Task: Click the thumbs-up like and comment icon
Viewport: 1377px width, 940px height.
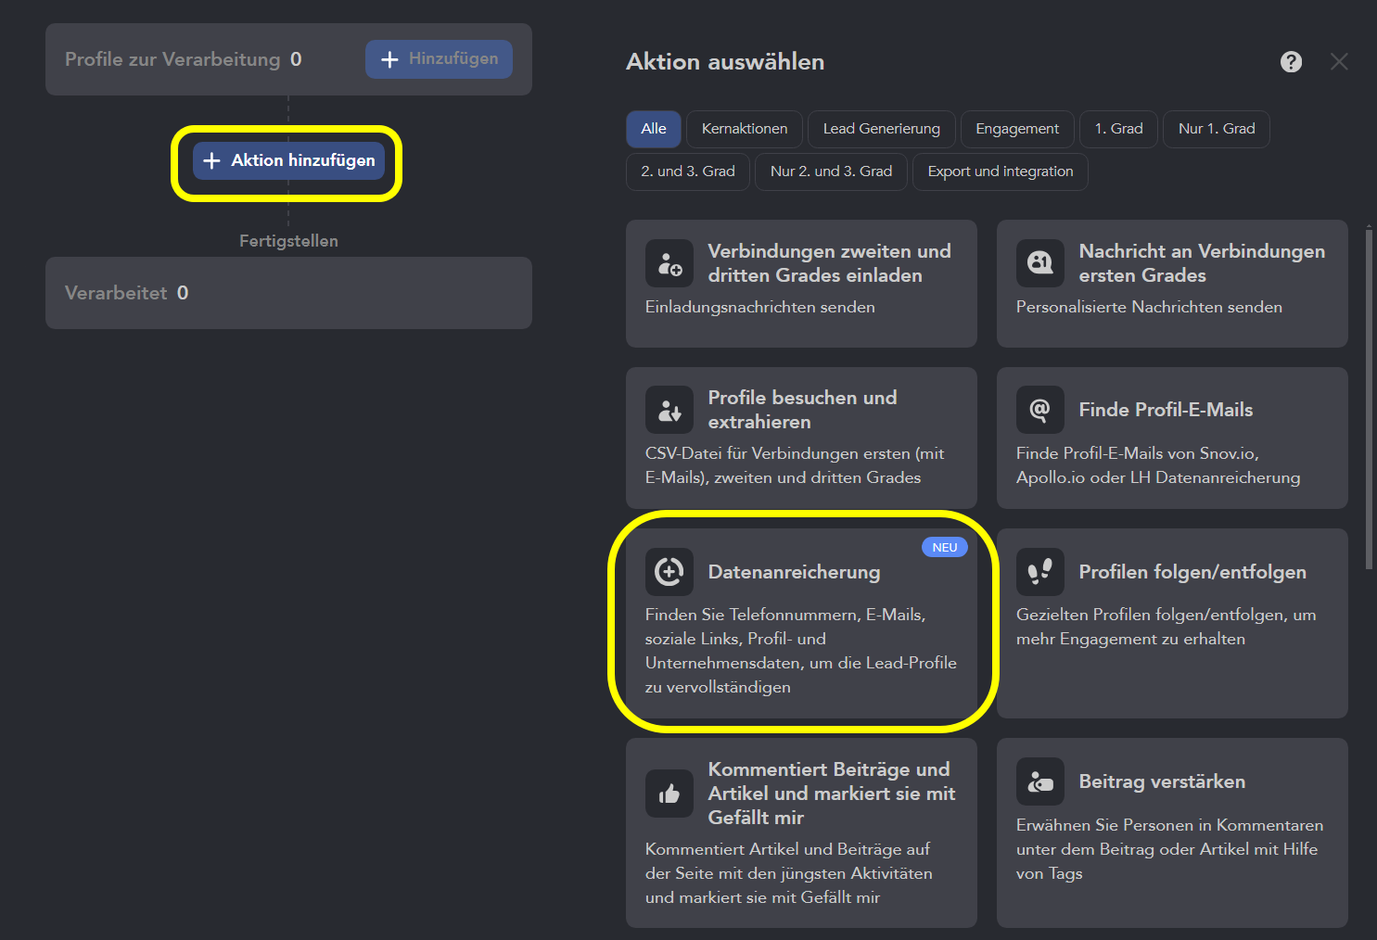Action: pyautogui.click(x=669, y=794)
